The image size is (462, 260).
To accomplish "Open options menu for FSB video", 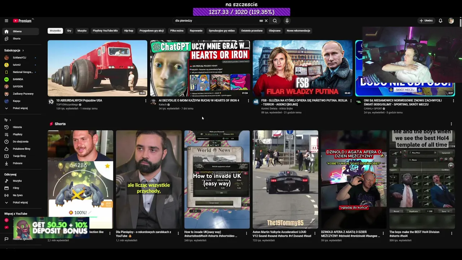I will (x=351, y=101).
